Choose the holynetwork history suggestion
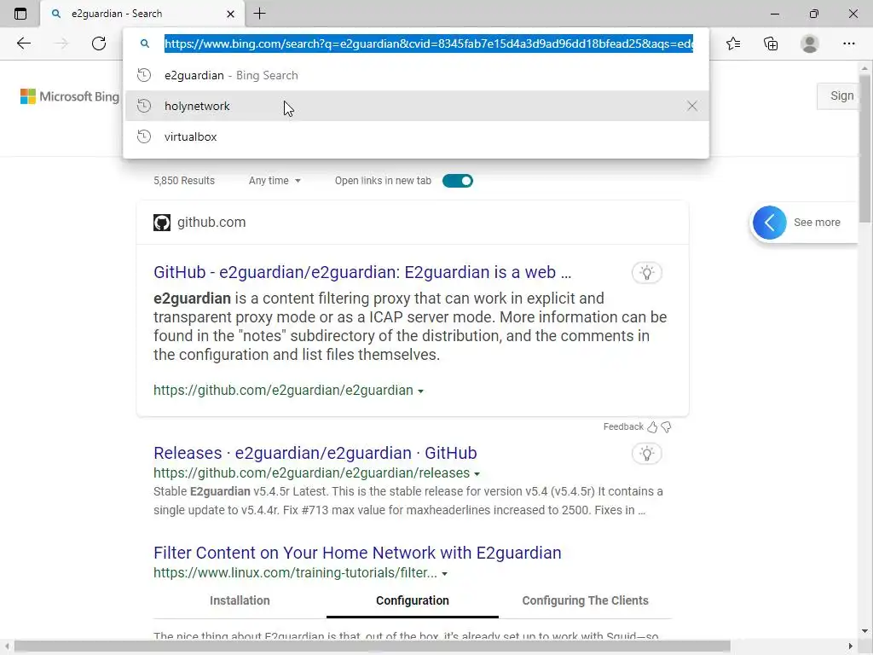Screen dimensions: 873x655 [416, 106]
